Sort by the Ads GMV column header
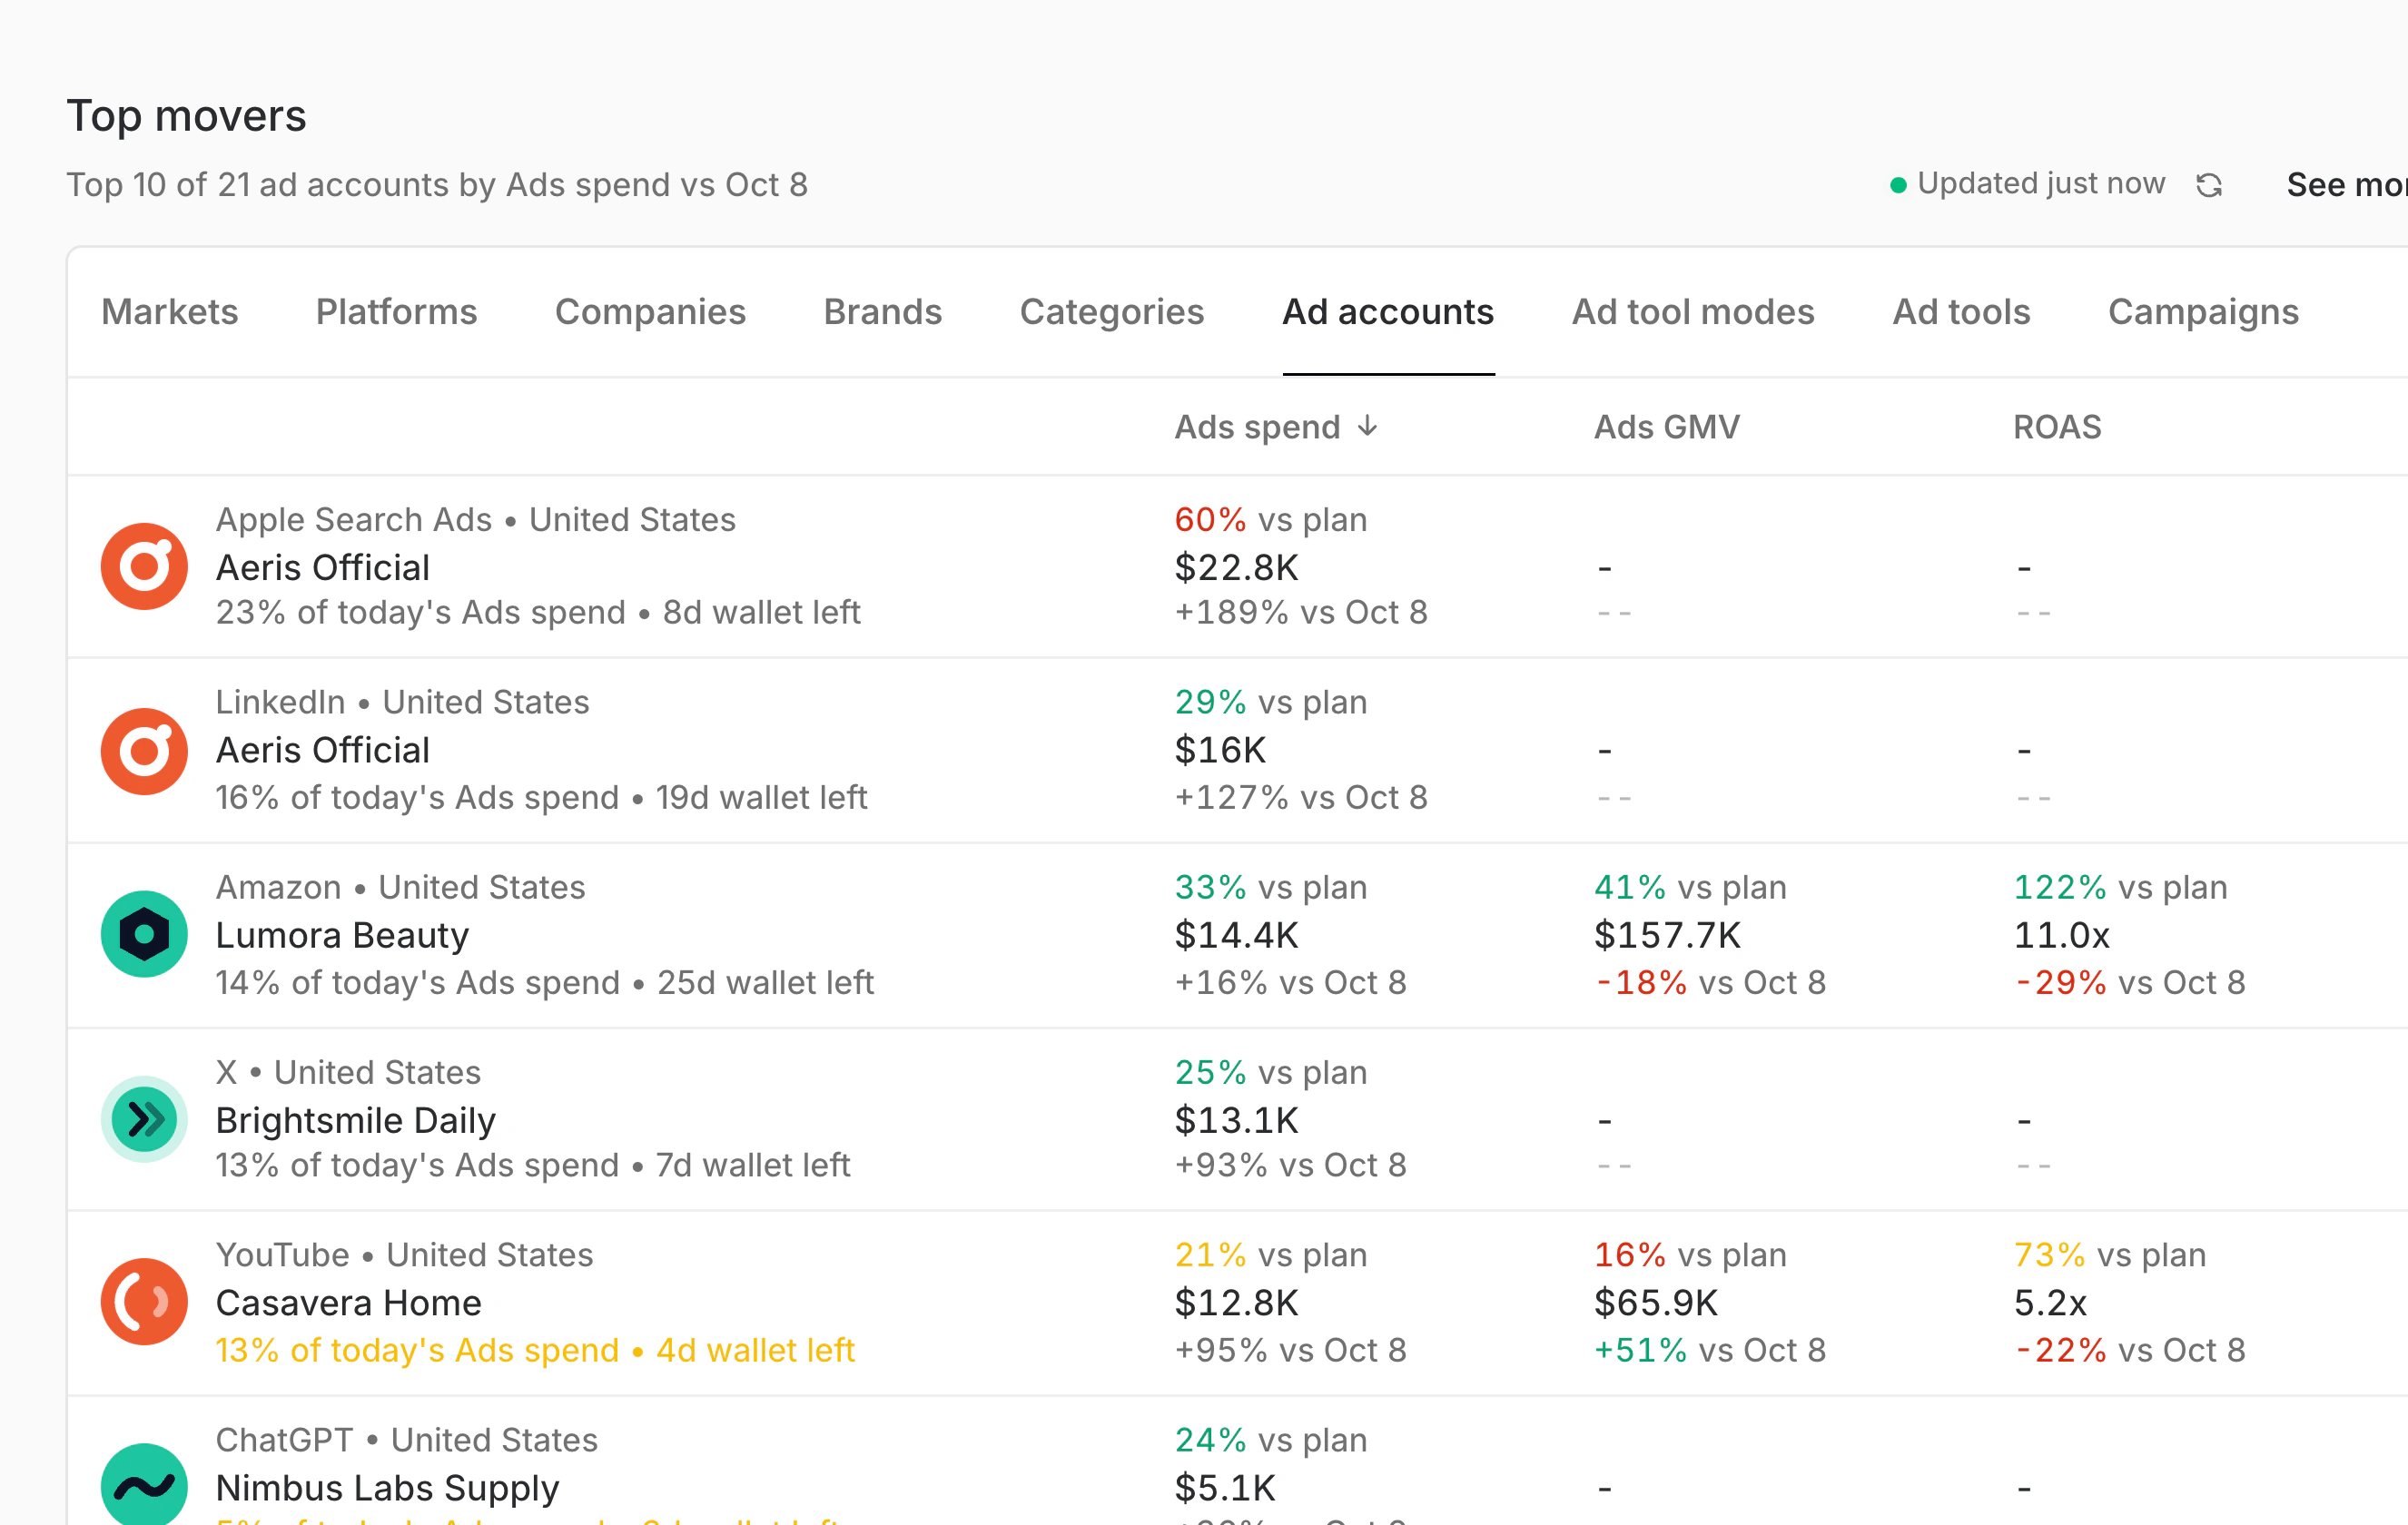Viewport: 2408px width, 1525px height. click(1666, 427)
